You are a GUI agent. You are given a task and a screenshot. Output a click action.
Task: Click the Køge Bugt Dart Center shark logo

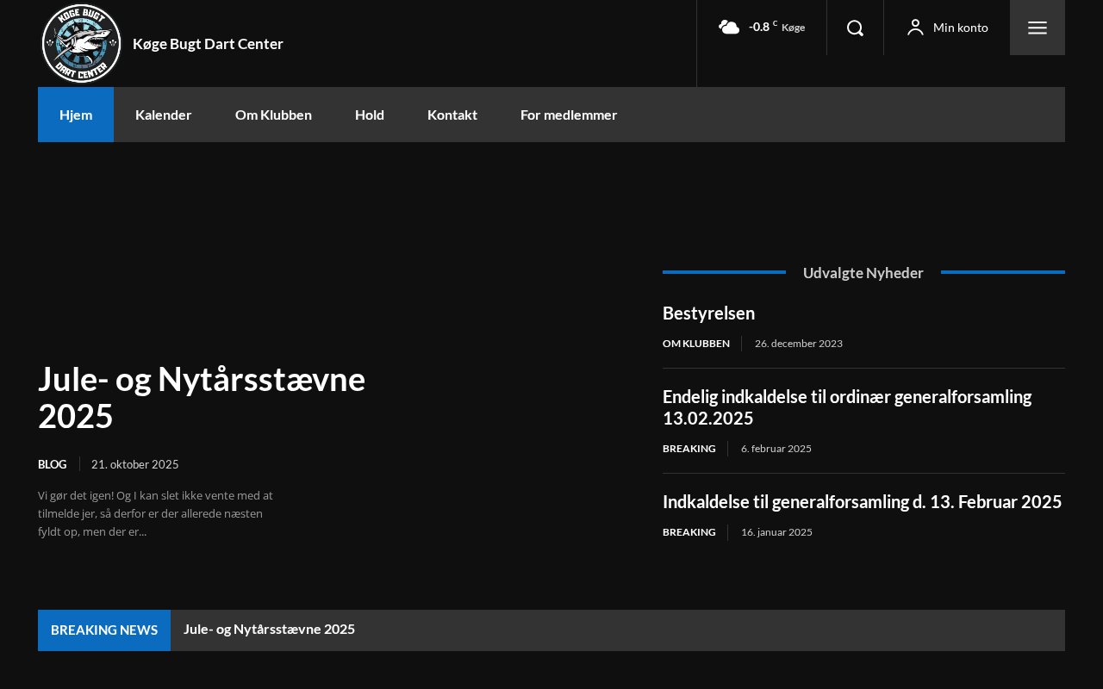tap(82, 43)
